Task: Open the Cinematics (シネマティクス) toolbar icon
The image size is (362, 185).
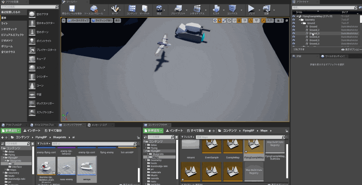Action: pyautogui.click(x=197, y=10)
